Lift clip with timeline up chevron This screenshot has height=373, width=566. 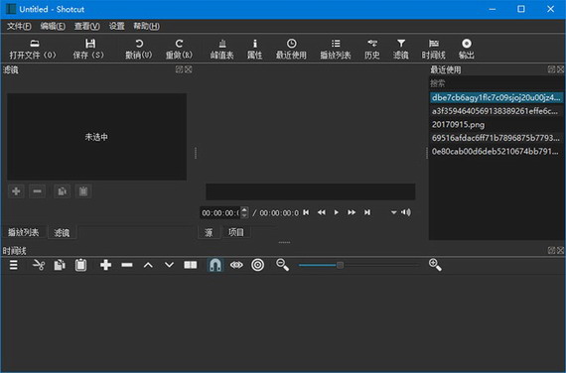coord(148,265)
